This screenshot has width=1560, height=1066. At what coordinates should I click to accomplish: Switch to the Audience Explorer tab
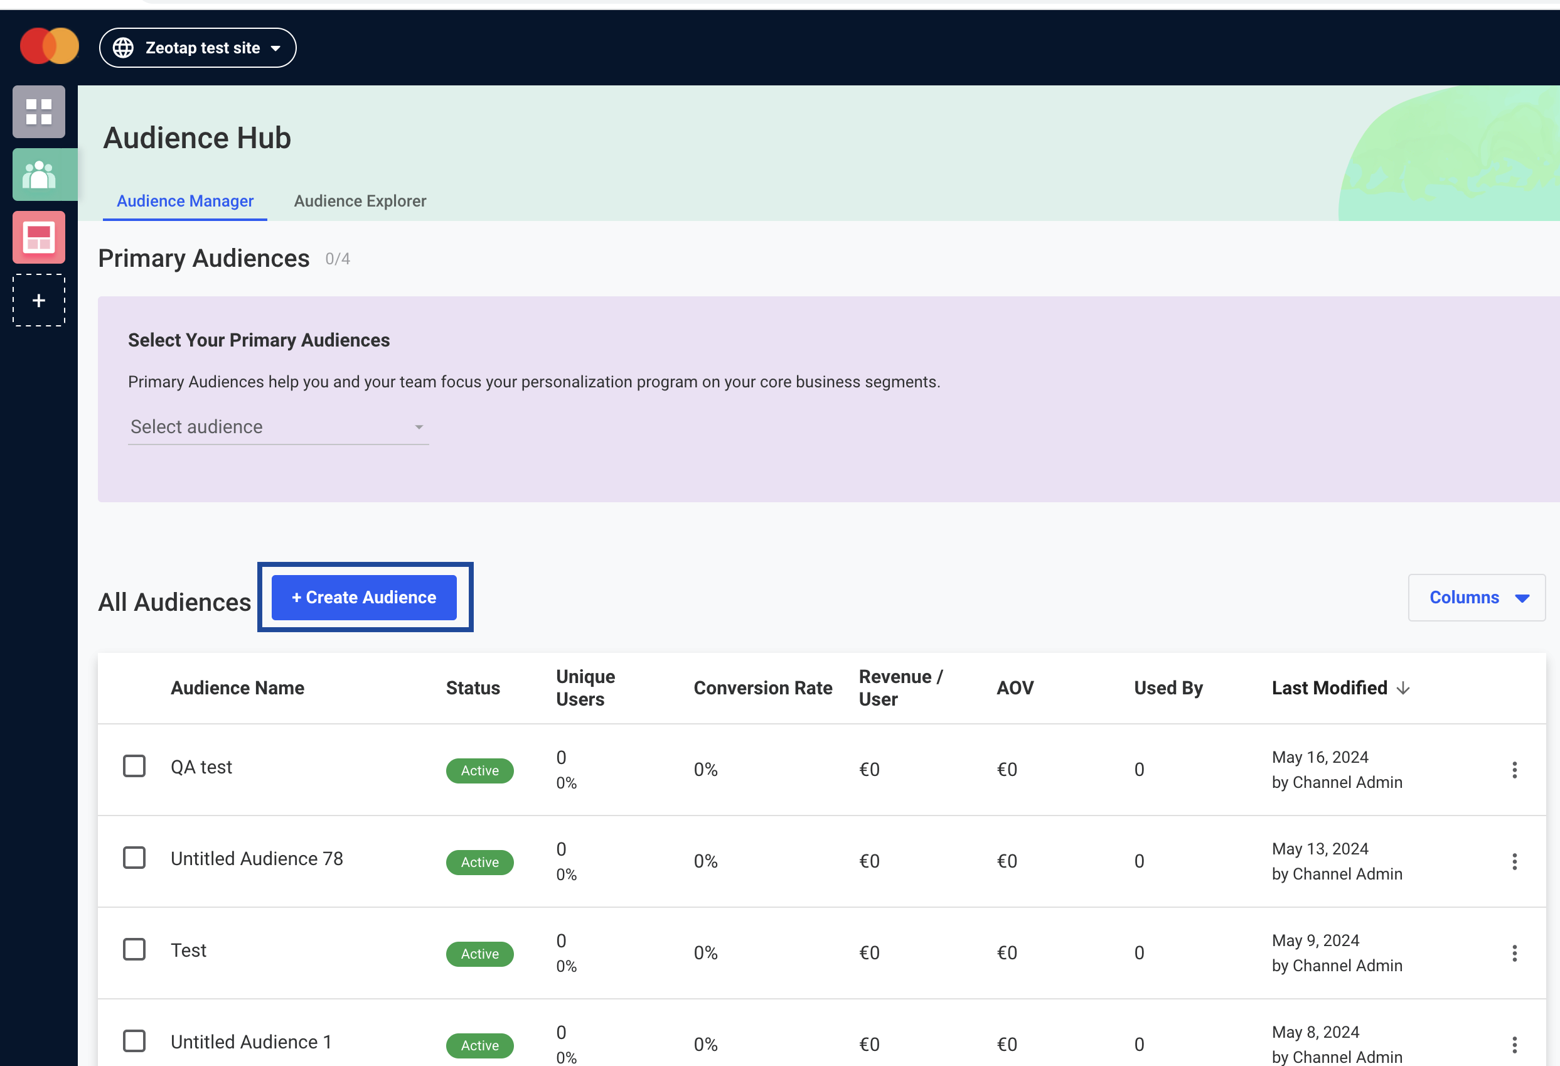tap(360, 201)
